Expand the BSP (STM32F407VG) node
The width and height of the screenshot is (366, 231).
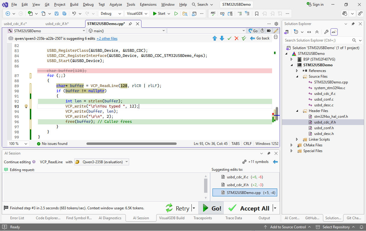(292, 59)
